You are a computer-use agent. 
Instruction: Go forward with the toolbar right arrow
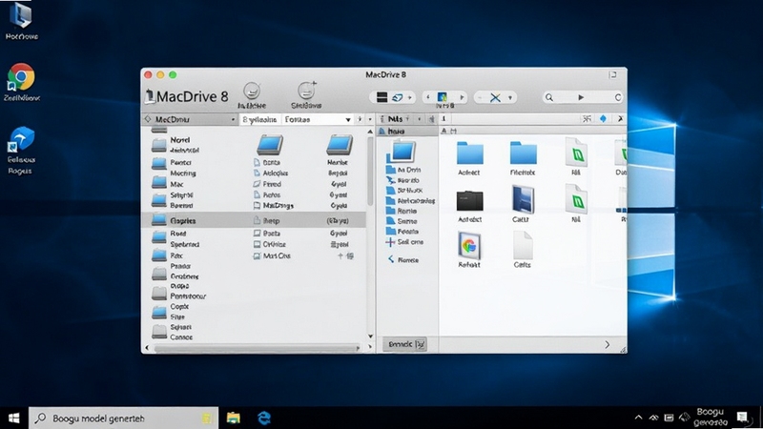(x=462, y=97)
